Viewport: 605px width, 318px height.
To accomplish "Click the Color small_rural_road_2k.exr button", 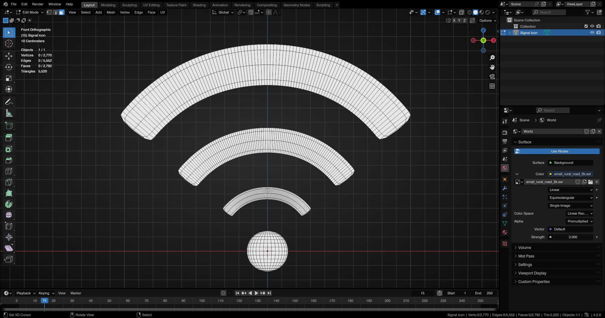I will coord(571,174).
